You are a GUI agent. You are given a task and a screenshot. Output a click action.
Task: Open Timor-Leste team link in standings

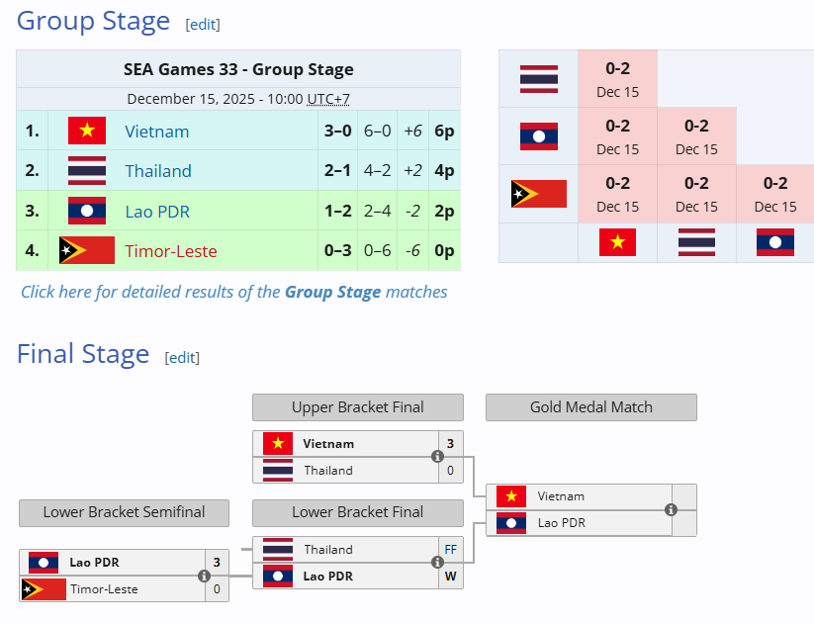(170, 250)
